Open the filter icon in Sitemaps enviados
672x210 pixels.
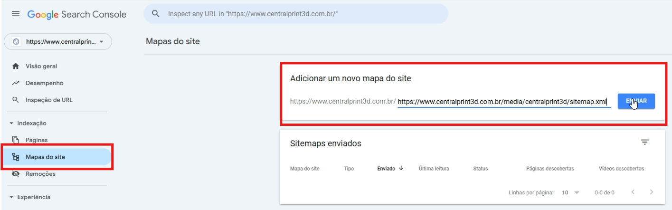point(644,142)
